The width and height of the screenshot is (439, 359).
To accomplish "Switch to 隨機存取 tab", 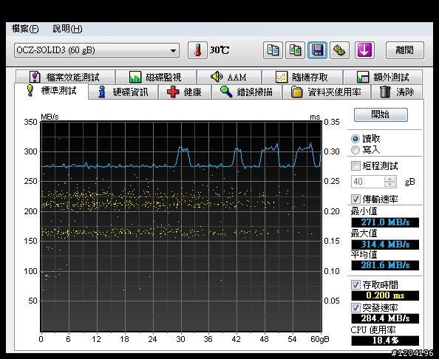I will tap(302, 77).
